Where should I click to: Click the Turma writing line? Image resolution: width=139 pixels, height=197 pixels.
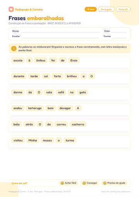pos(119,38)
